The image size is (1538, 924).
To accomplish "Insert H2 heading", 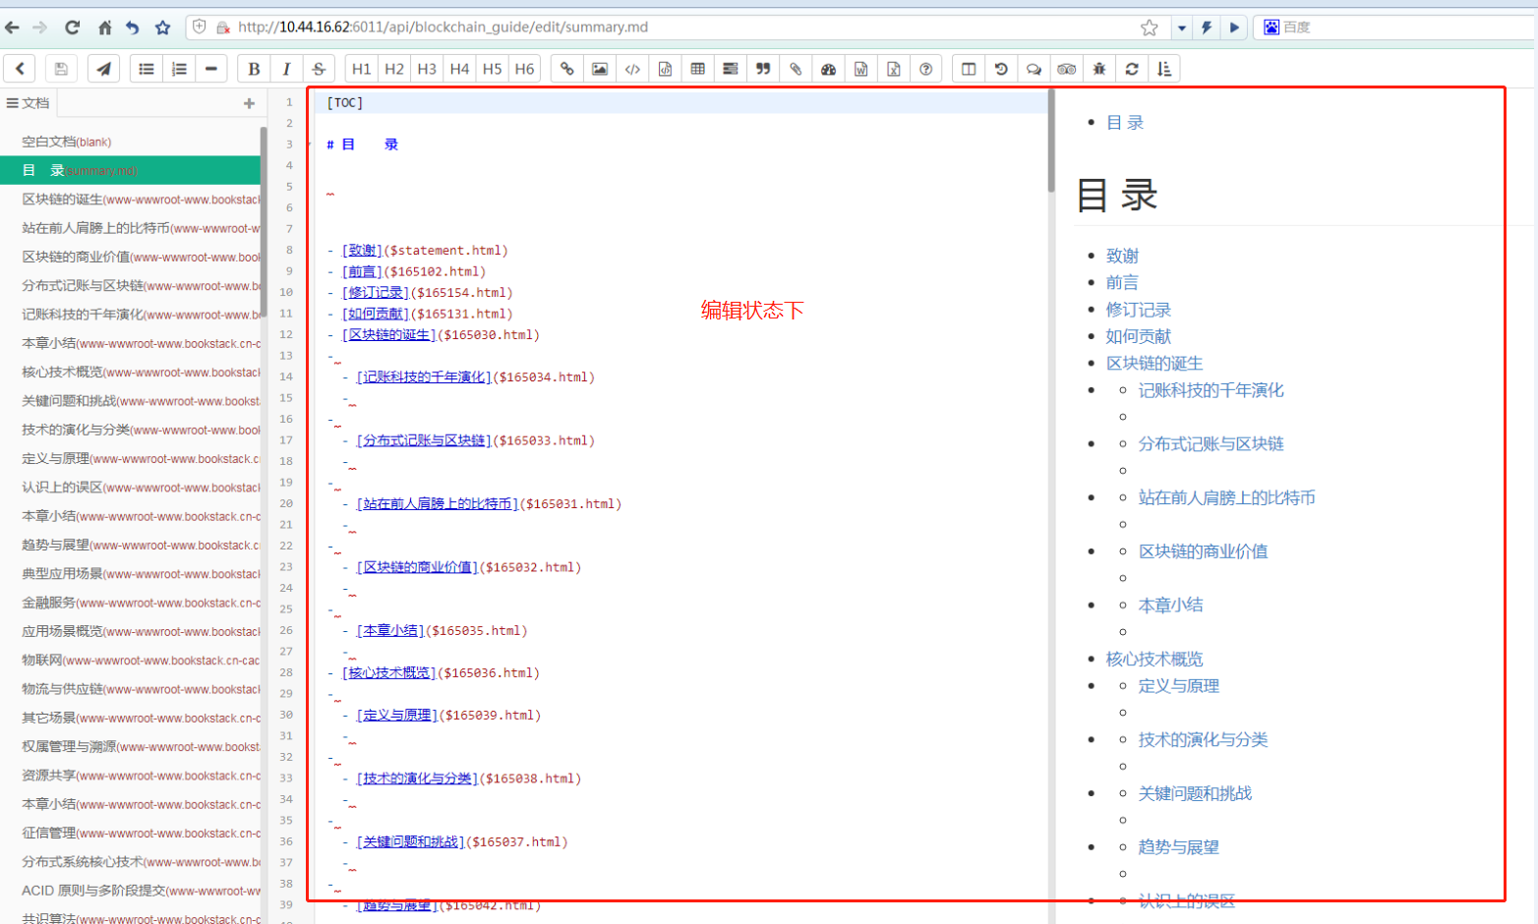I will [394, 69].
